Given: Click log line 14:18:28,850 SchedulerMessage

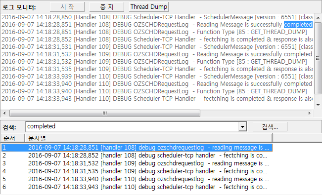Looking at the screenshot, I should 157,17.
